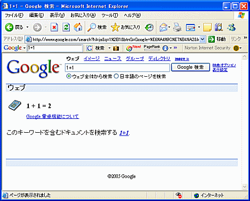Open the 表示(V) menu
Viewport: 250px width, 201px height.
click(57, 15)
